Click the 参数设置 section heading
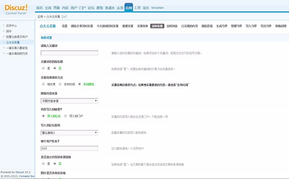The width and height of the screenshot is (289, 179). pyautogui.click(x=46, y=38)
